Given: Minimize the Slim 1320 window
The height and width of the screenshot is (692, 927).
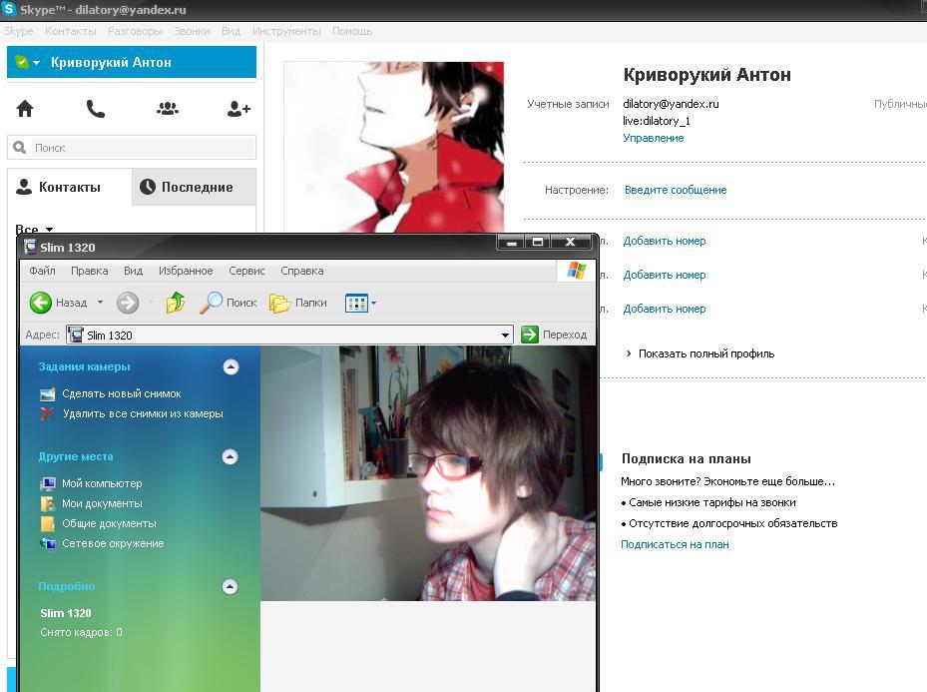Looking at the screenshot, I should [x=511, y=242].
